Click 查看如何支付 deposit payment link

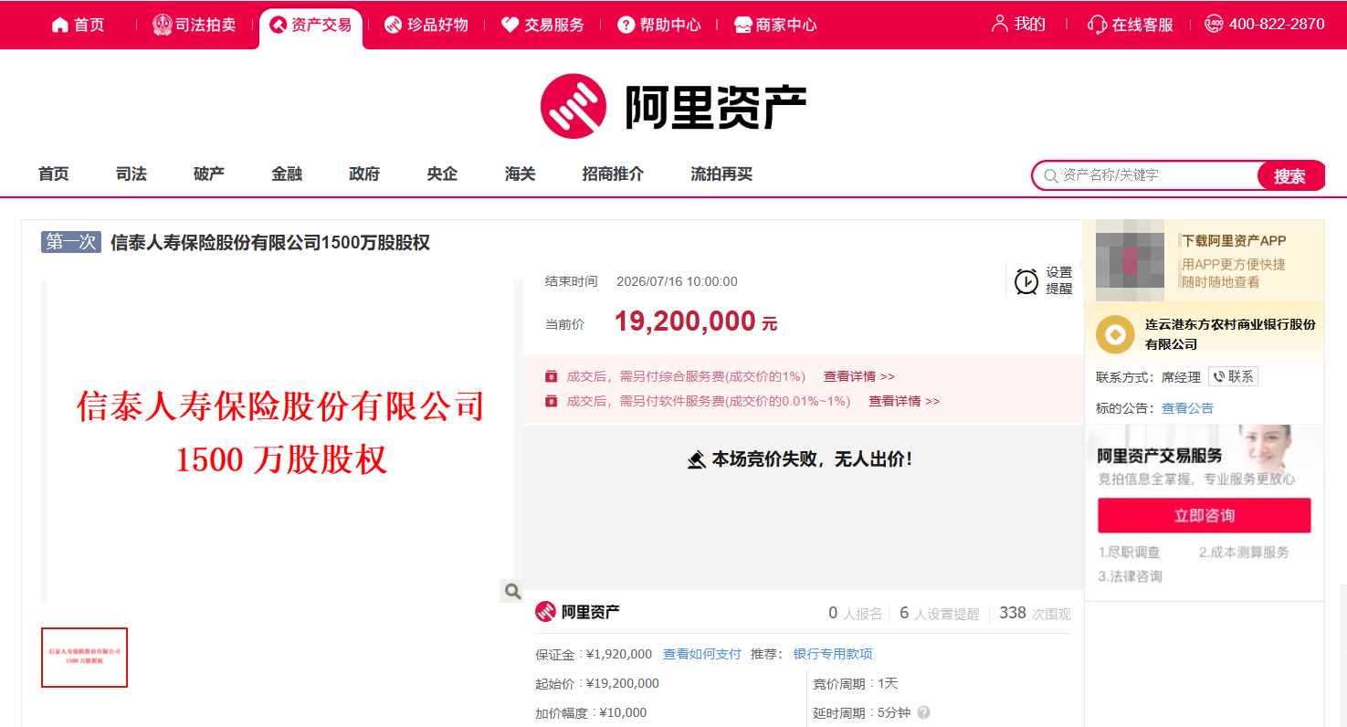pos(701,654)
